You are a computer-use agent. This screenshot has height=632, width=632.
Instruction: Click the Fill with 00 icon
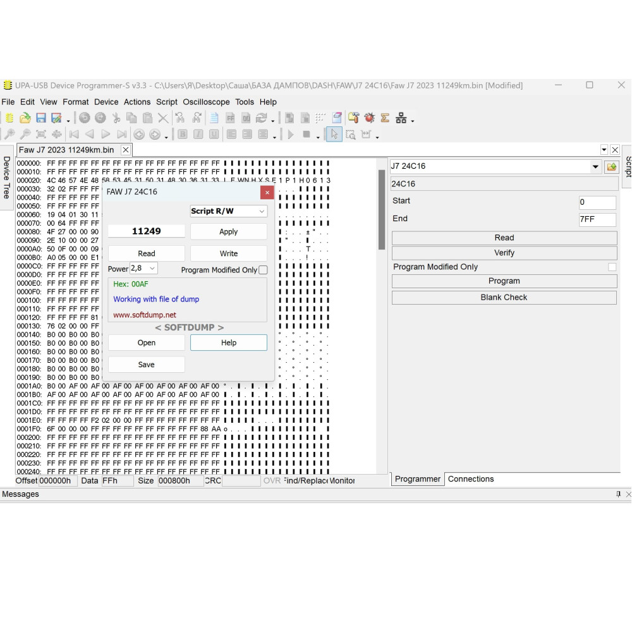246,118
